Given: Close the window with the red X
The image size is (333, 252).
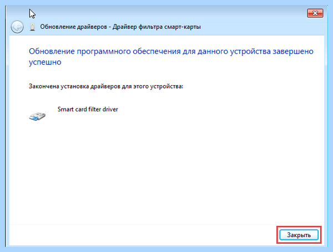Looking at the screenshot, I should pos(315,13).
